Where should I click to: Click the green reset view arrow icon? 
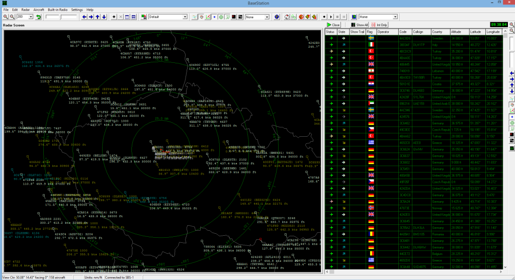38,17
